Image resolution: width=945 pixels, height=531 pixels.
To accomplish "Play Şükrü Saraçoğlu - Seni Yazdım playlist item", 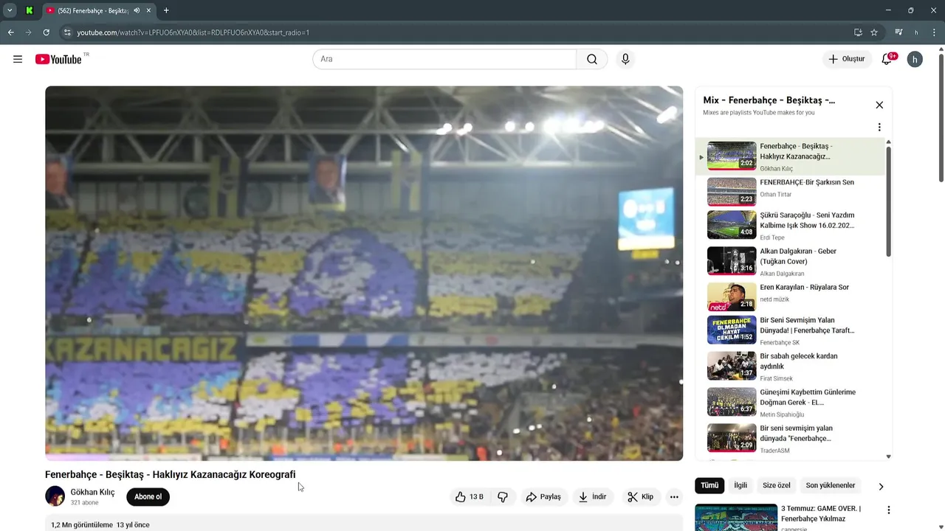I will 790,226.
